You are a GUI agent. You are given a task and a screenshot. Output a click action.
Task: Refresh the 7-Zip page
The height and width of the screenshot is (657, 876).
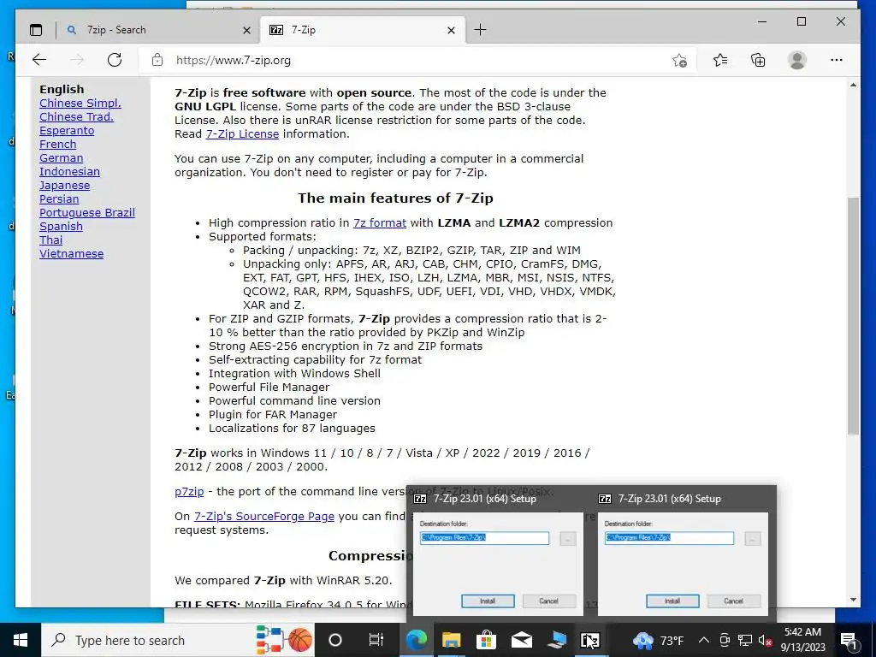coord(115,60)
